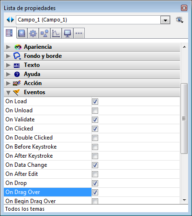This screenshot has width=192, height=216.
Task: Select the graph coordinates tab icon
Action: (x=56, y=33)
